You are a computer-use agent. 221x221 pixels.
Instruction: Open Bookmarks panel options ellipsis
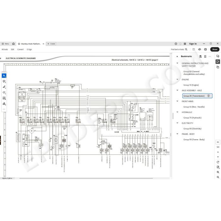210,57
